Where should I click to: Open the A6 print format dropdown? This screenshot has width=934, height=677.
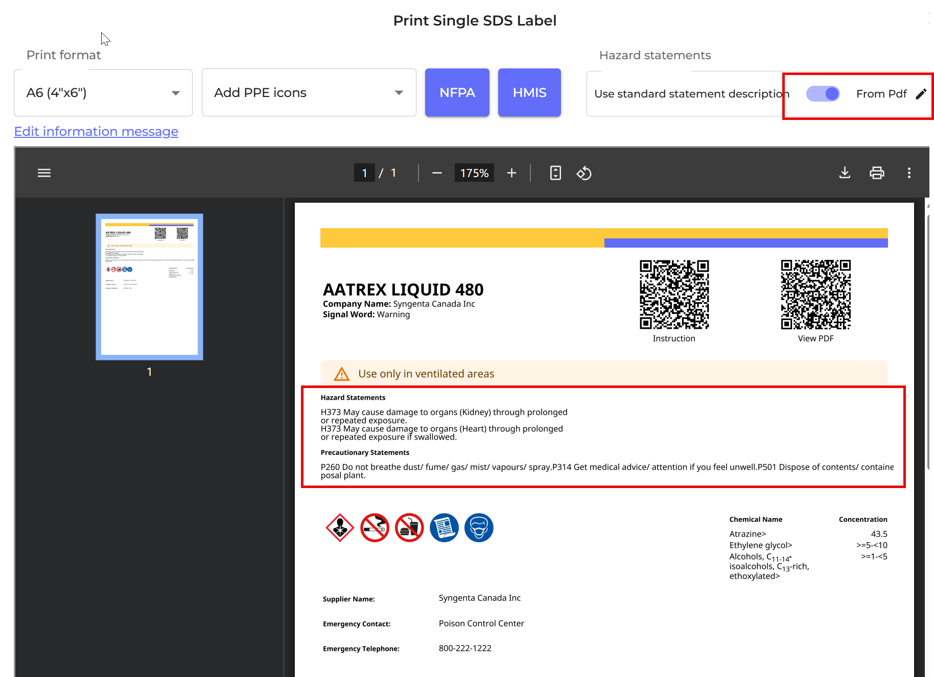[103, 93]
